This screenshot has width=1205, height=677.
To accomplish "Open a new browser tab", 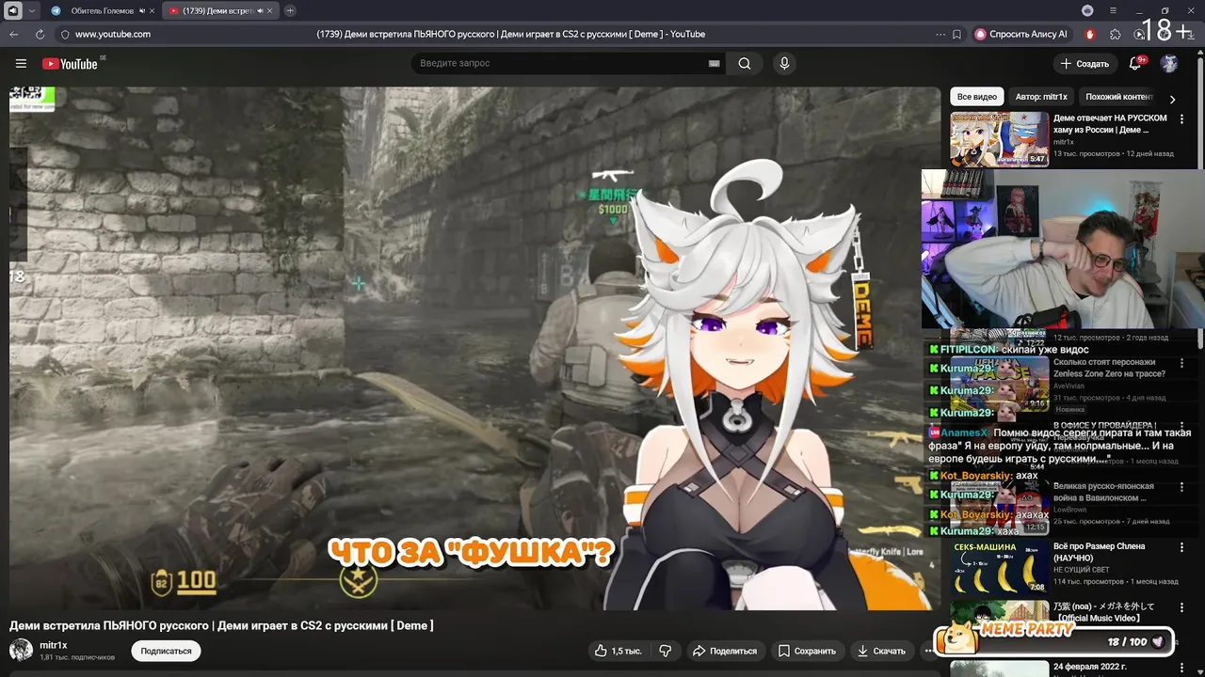I will click(x=290, y=10).
